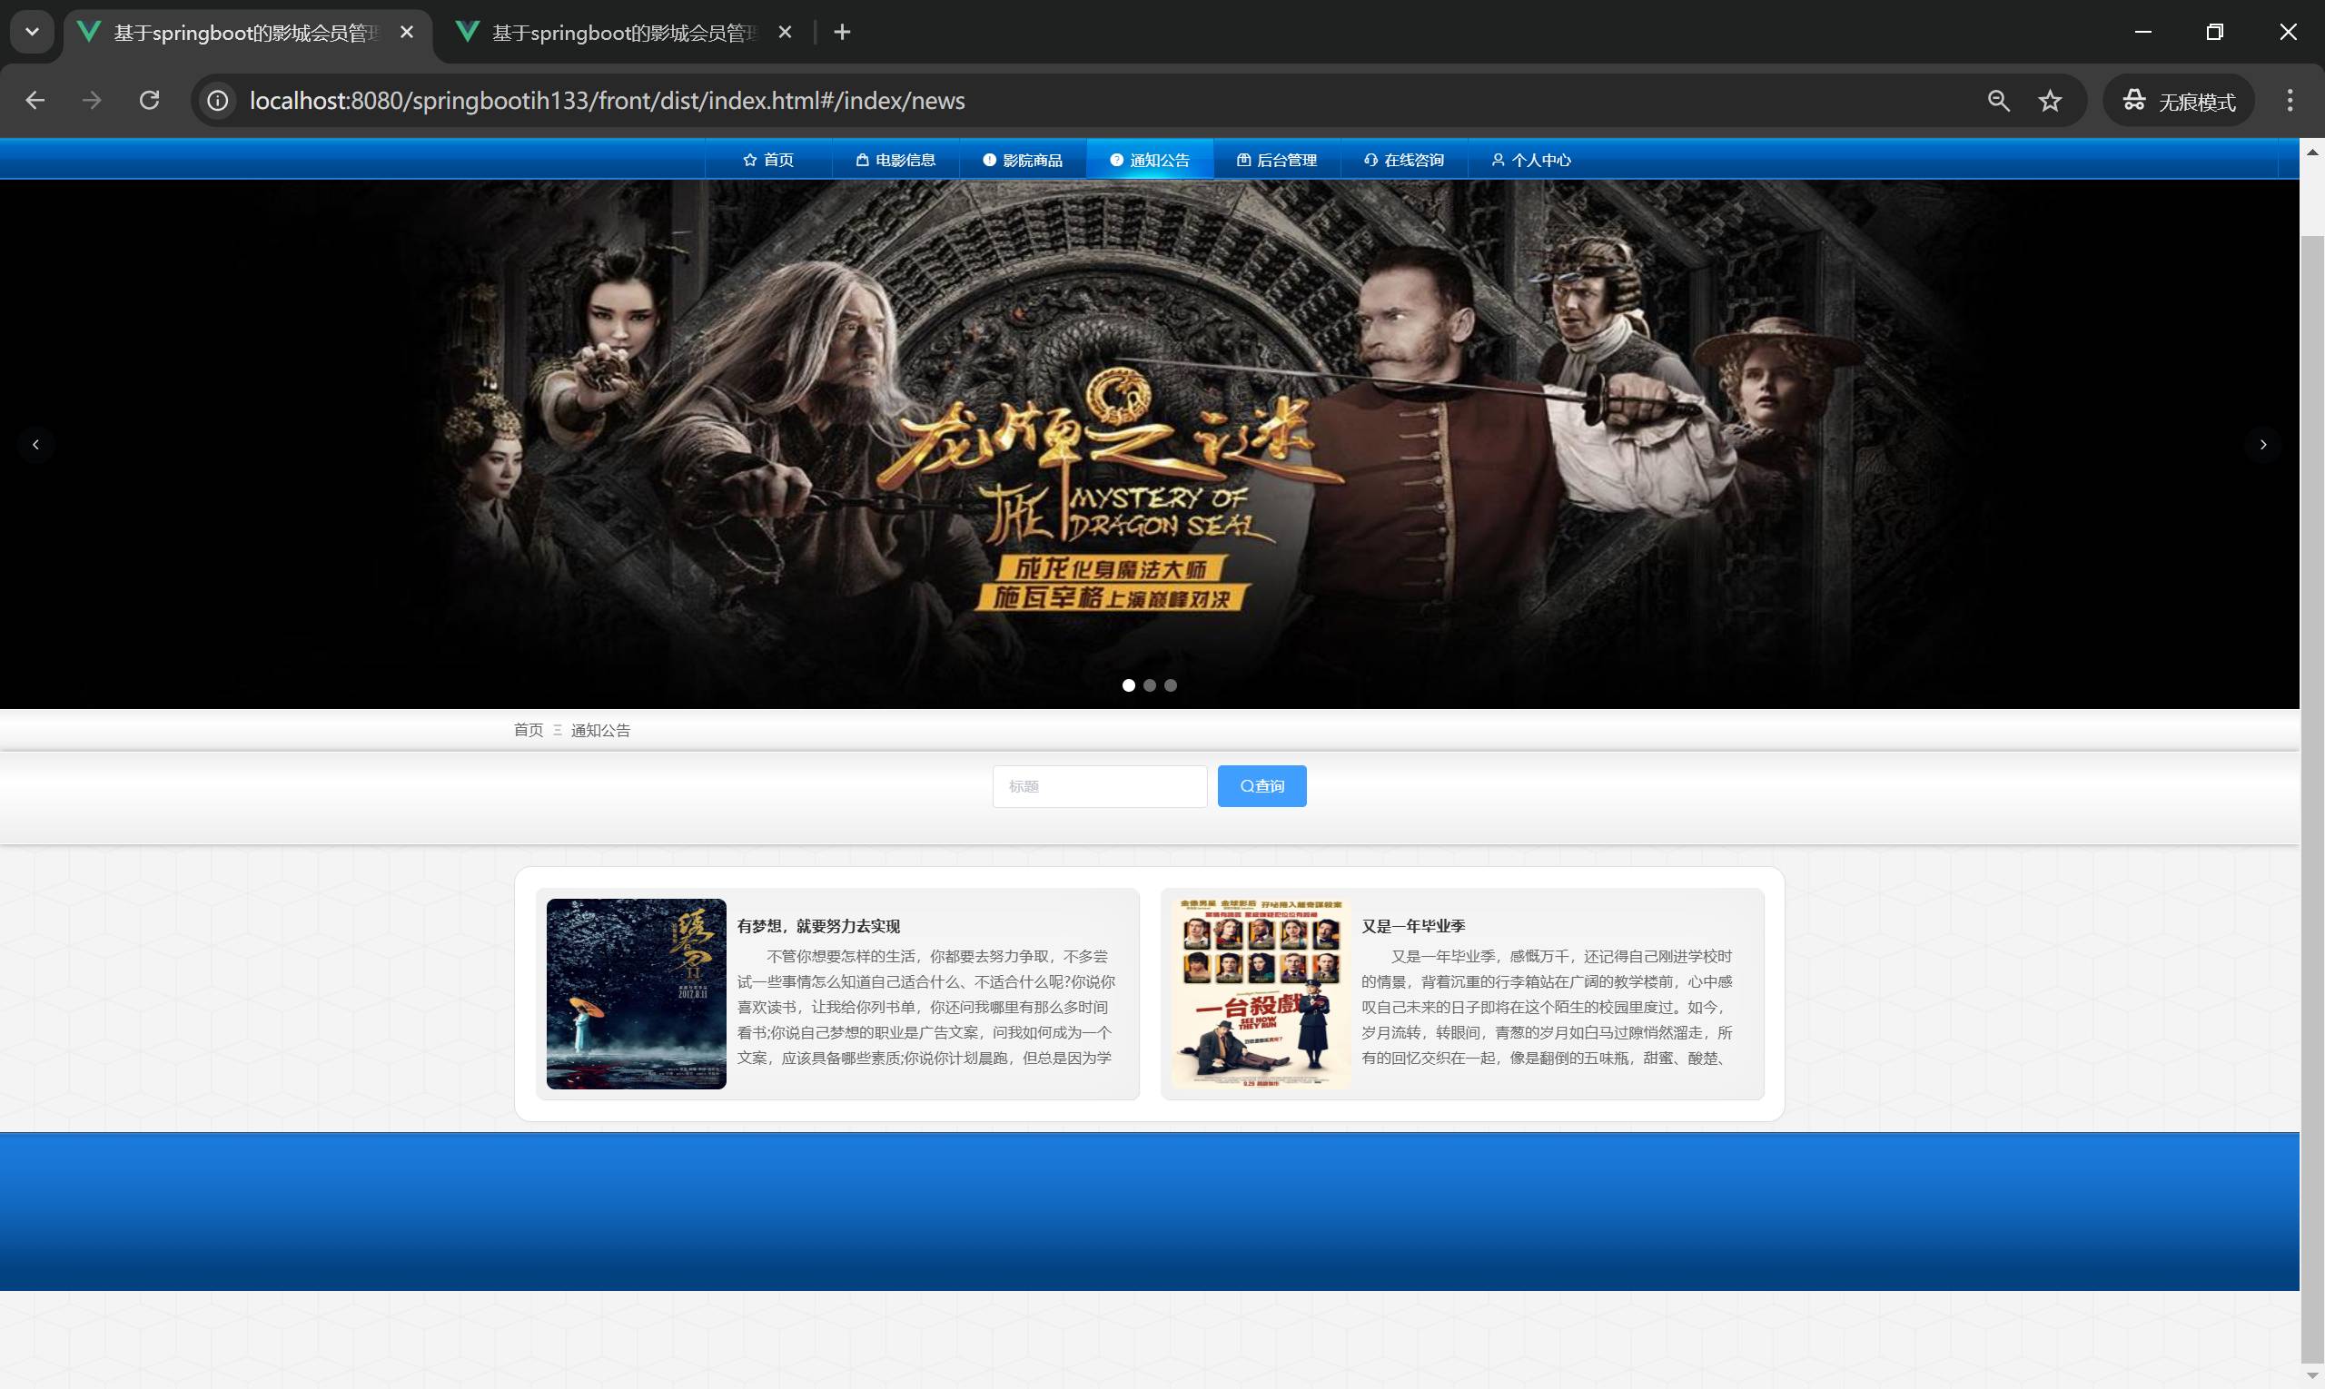This screenshot has height=1389, width=2325.
Task: Click the page scrollbar down arrow
Action: coord(2312,1376)
